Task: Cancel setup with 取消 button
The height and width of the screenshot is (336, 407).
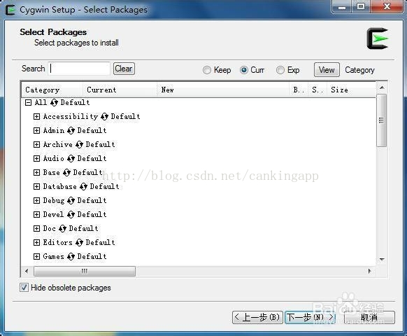Action: [369, 317]
